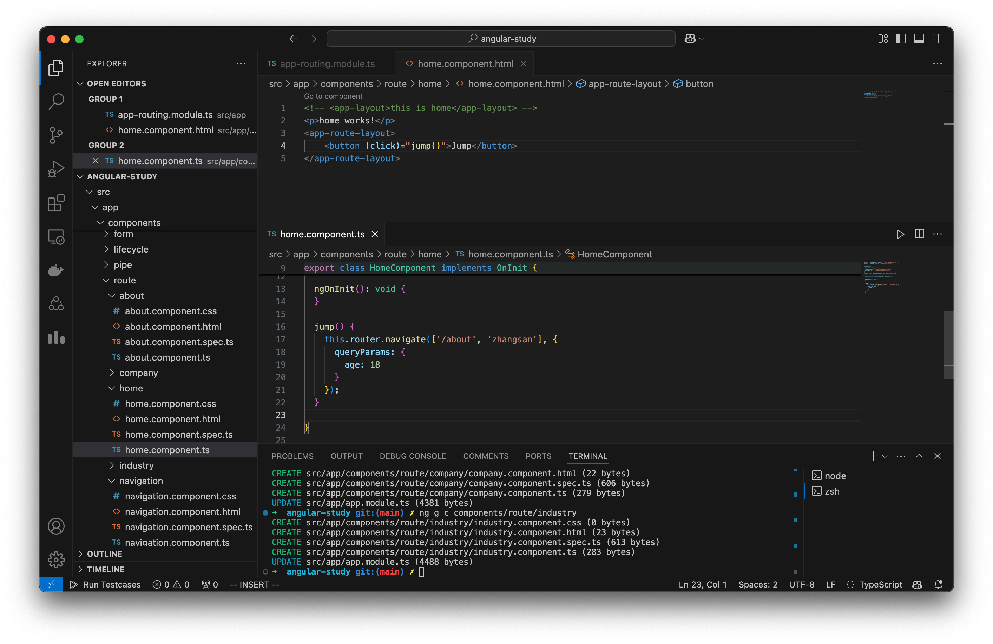Open the Source Control view
993x644 pixels.
point(56,135)
